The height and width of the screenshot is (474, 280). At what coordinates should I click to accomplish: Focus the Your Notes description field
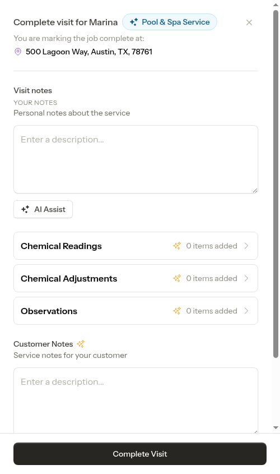(x=136, y=159)
